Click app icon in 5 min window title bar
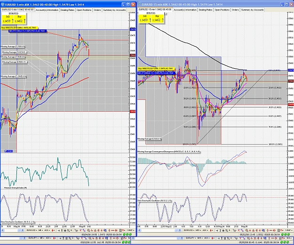294x245 pixels. [x=3, y=5]
